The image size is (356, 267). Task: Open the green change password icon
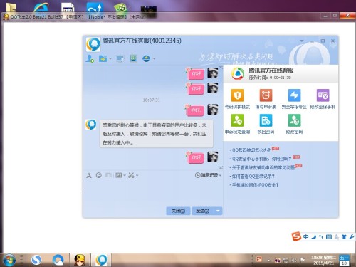click(x=294, y=120)
